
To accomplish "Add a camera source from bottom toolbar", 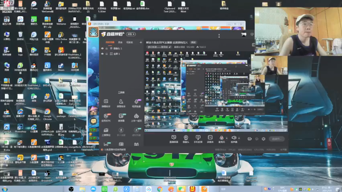I will (x=186, y=139).
